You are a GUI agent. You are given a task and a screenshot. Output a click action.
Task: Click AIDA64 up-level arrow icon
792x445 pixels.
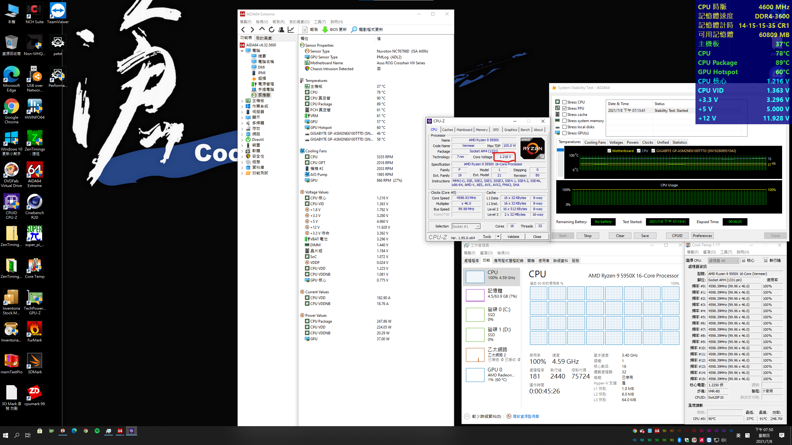(262, 29)
